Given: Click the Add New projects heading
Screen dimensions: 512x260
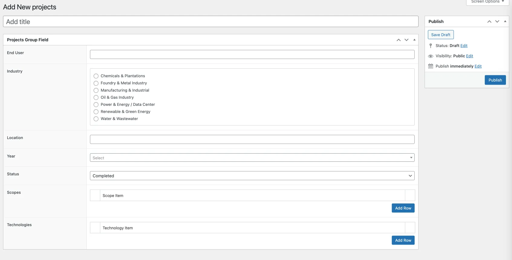Looking at the screenshot, I should tap(30, 7).
